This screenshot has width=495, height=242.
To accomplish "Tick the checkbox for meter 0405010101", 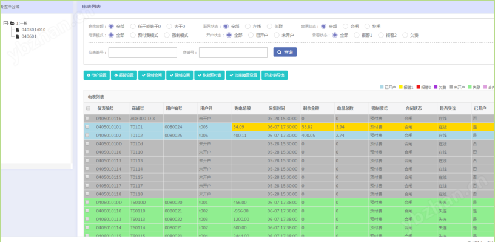I will pyautogui.click(x=88, y=127).
